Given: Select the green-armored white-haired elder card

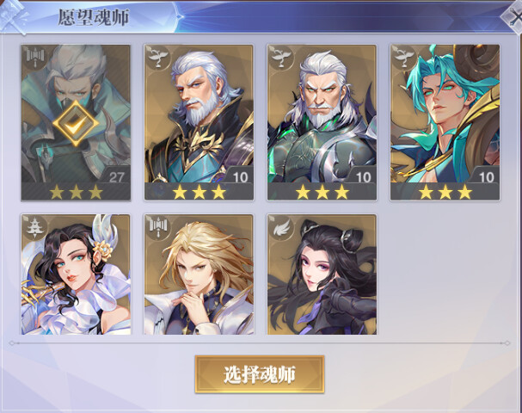Looking at the screenshot, I should (x=322, y=122).
